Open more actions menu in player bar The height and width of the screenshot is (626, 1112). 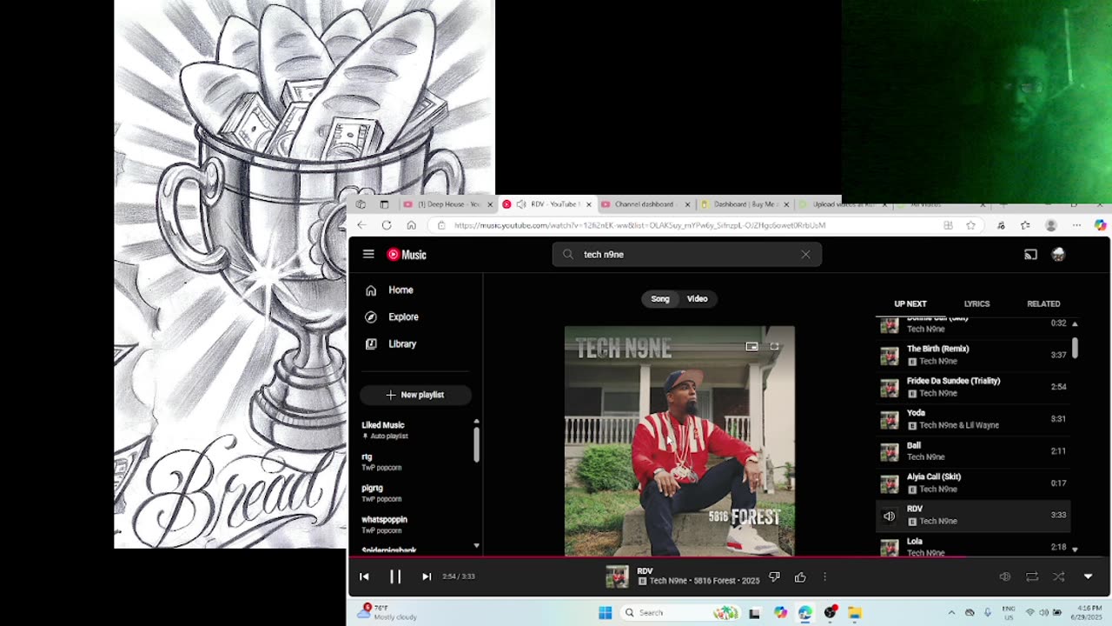point(824,576)
